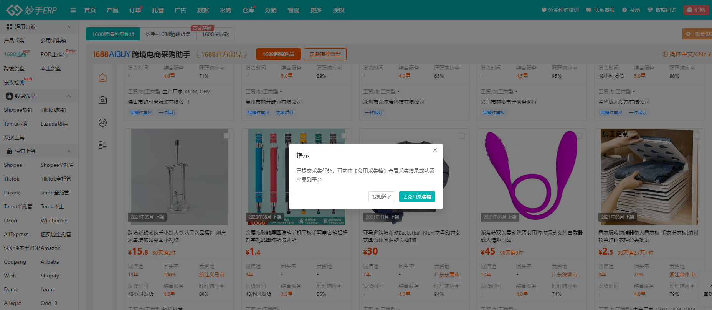
Task: Click 联系客服 in the top bar
Action: [600, 10]
